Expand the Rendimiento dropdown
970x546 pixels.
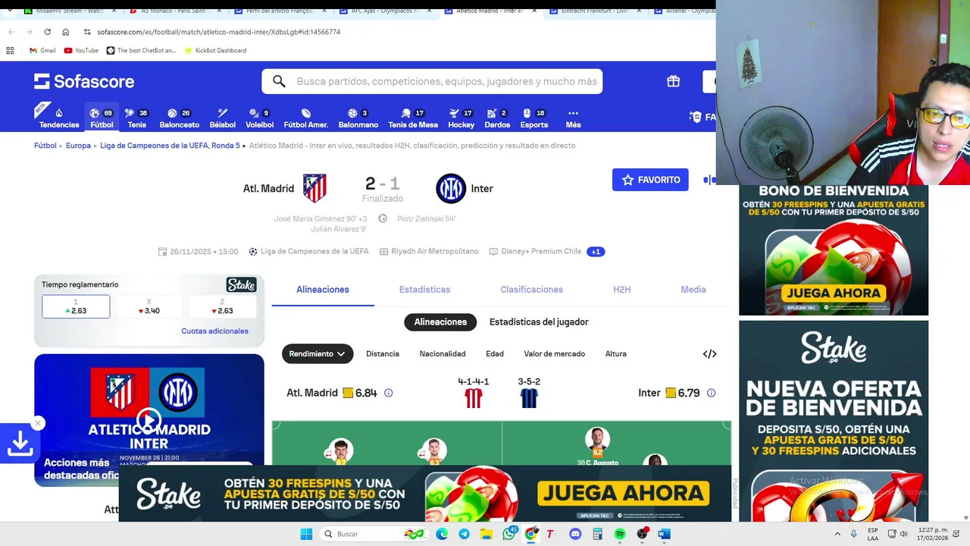[318, 353]
